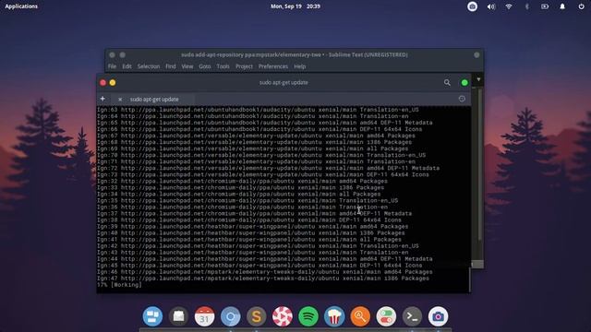The width and height of the screenshot is (591, 332).
Task: Open the battery power indicator
Action: 545,6
